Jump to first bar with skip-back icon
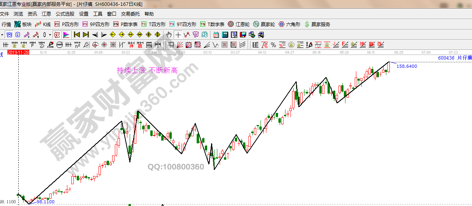The image size is (472, 206). pos(77,35)
